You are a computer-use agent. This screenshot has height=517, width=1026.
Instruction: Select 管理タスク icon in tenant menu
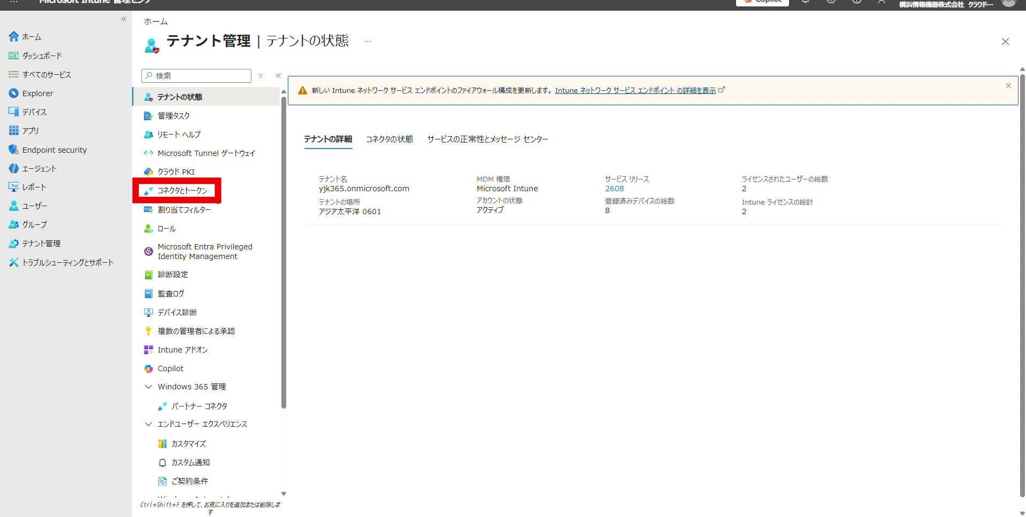(149, 116)
